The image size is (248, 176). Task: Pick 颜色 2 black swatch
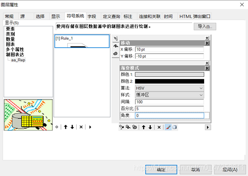(x=170, y=81)
